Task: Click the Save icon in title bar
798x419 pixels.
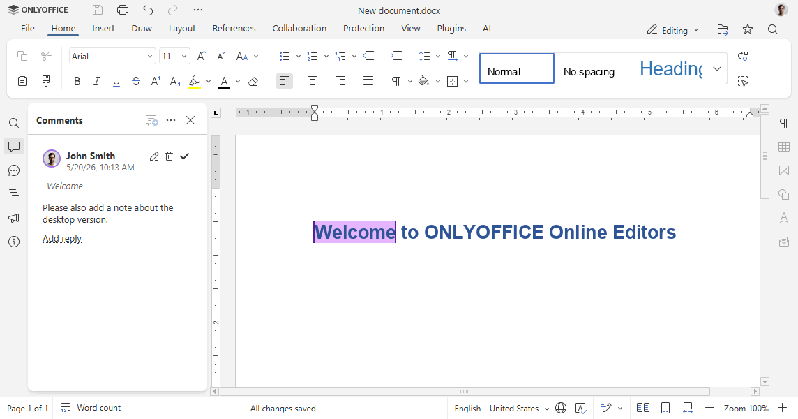Action: tap(98, 10)
